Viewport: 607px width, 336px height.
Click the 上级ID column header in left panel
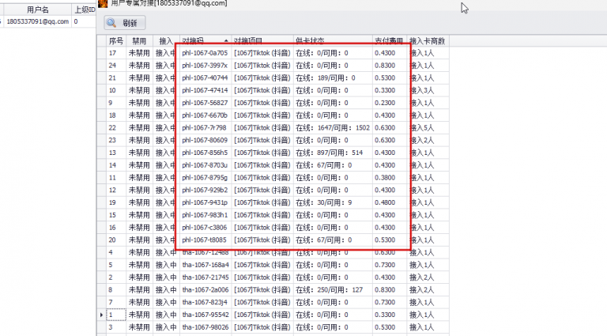[x=84, y=9]
